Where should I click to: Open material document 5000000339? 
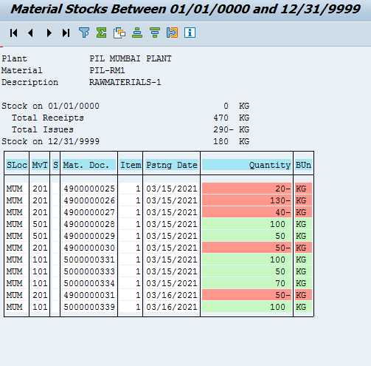(x=89, y=307)
